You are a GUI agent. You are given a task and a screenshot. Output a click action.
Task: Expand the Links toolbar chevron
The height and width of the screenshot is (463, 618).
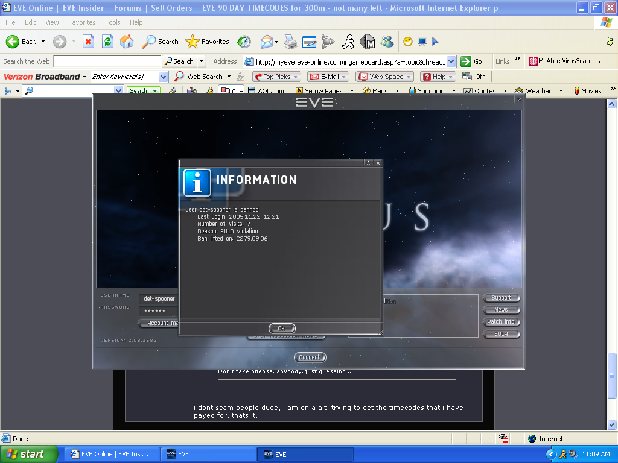pyautogui.click(x=517, y=58)
